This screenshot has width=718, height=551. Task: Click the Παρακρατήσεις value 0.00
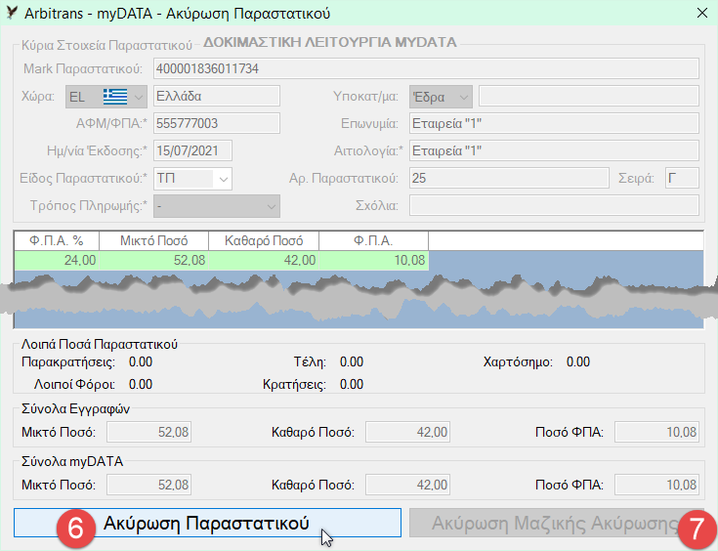tap(141, 361)
